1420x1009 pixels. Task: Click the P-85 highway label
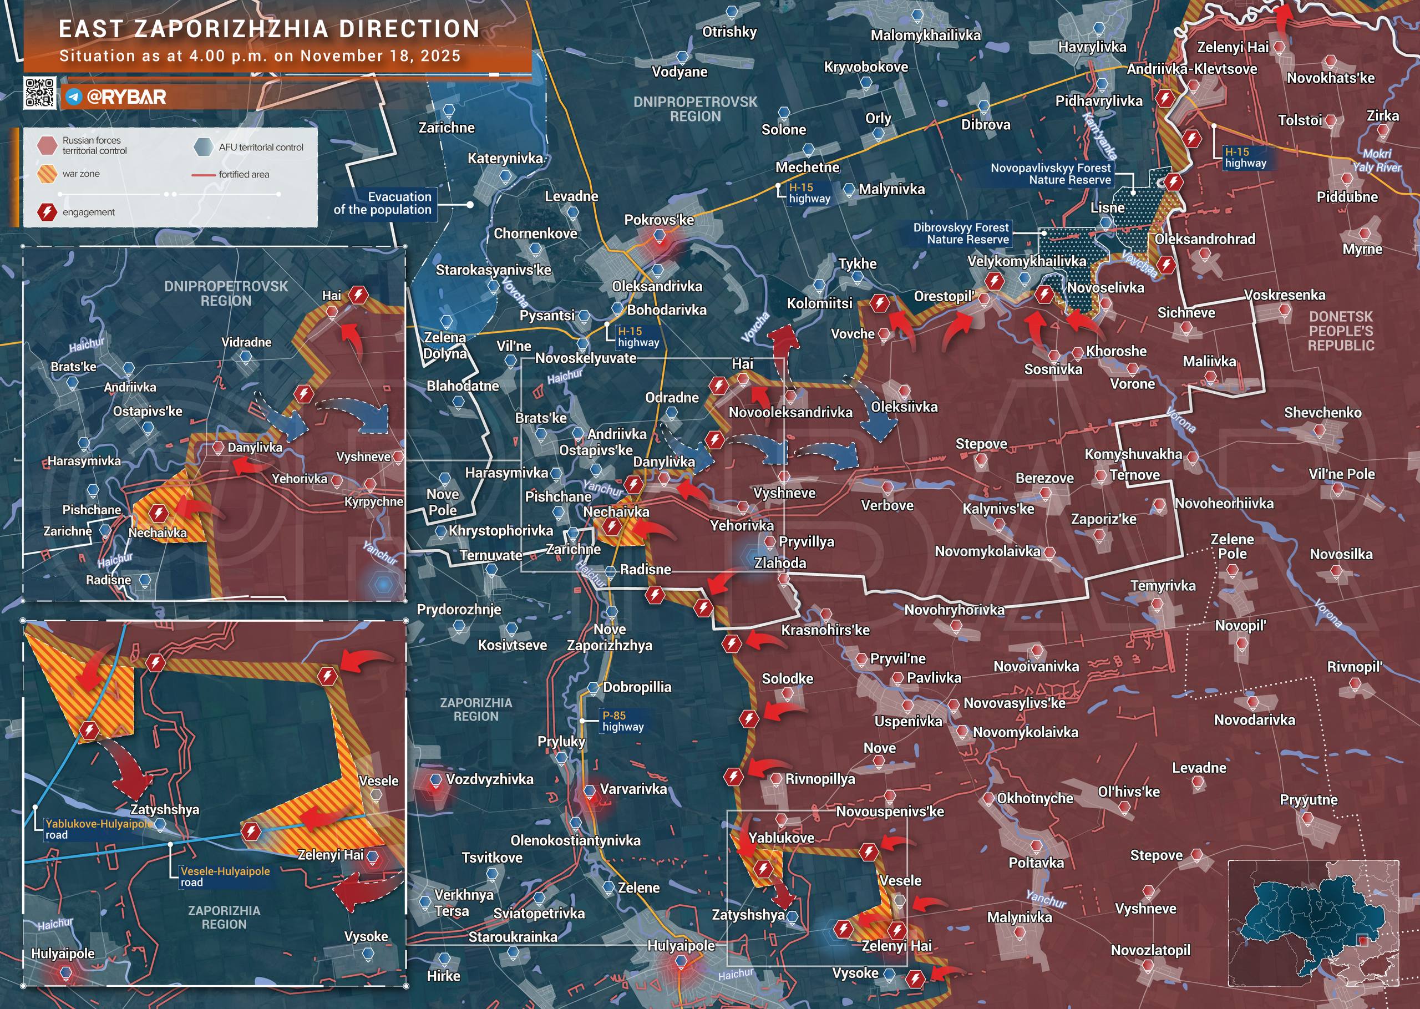click(622, 721)
